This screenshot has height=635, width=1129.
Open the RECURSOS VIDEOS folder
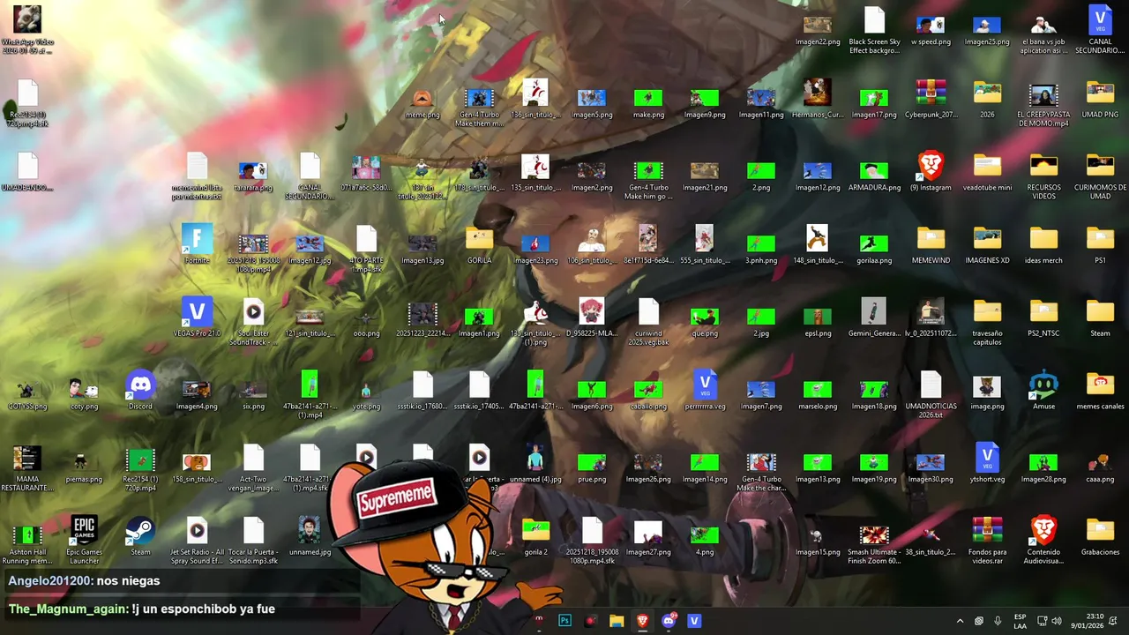tap(1043, 176)
